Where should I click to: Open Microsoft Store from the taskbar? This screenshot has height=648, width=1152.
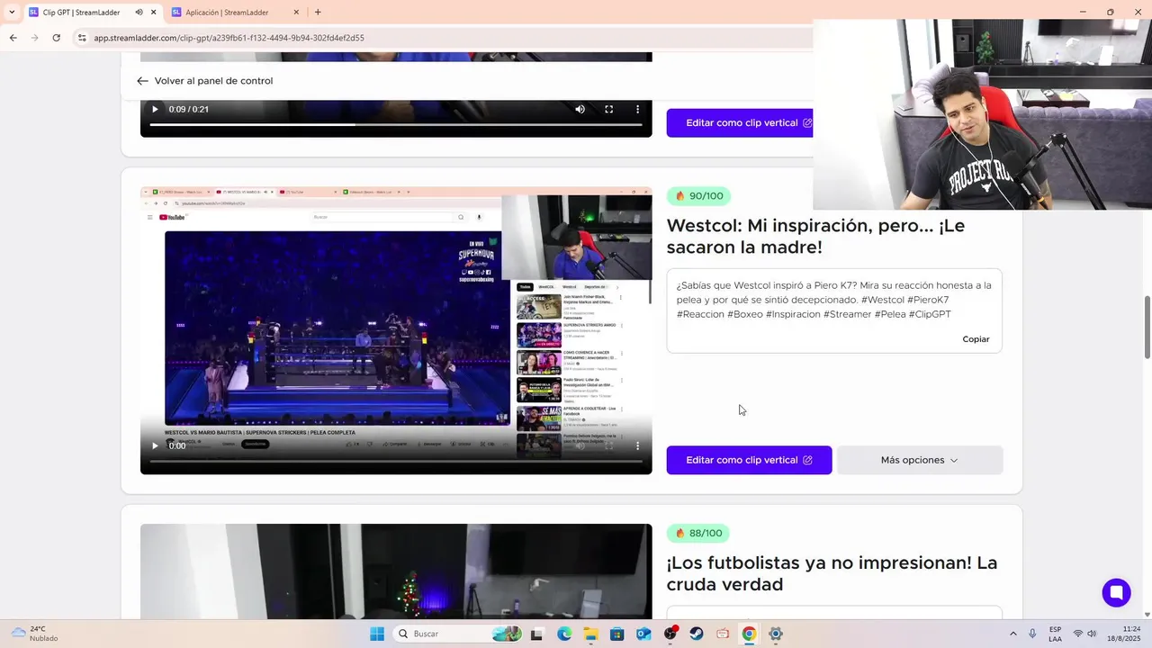point(617,634)
